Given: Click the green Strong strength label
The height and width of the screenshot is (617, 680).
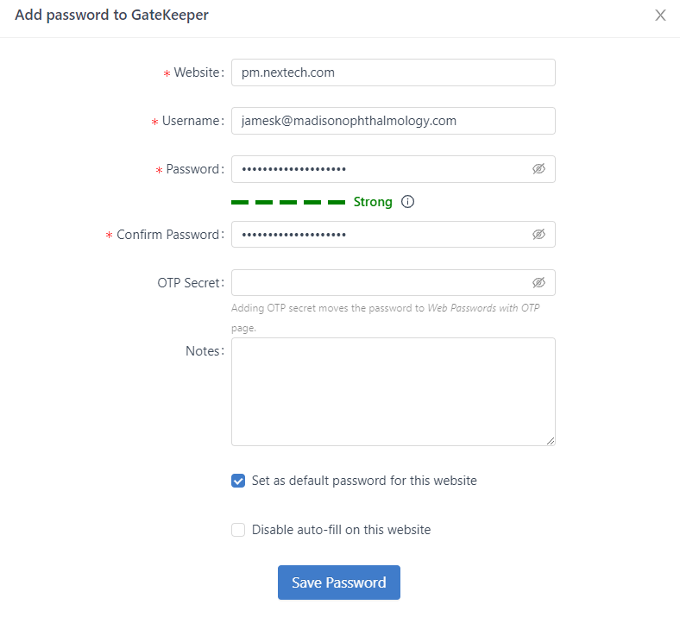Looking at the screenshot, I should point(373,202).
